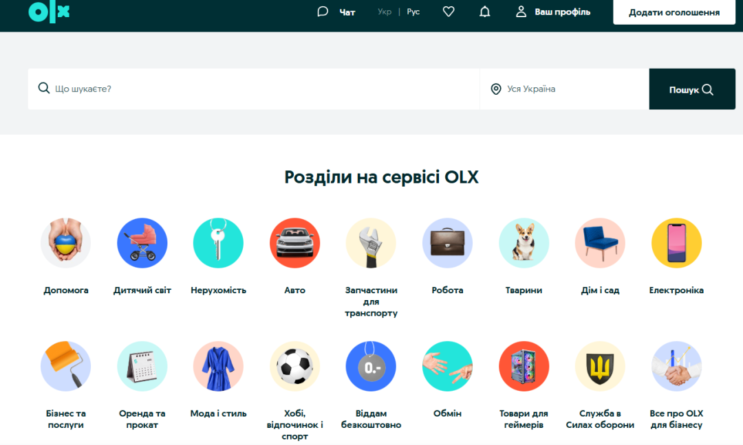
Task: Open Служба в Силах оборони trident icon
Action: pos(600,366)
